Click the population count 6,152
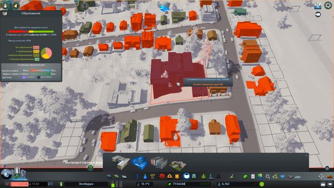334x188 pixels. click(x=225, y=184)
